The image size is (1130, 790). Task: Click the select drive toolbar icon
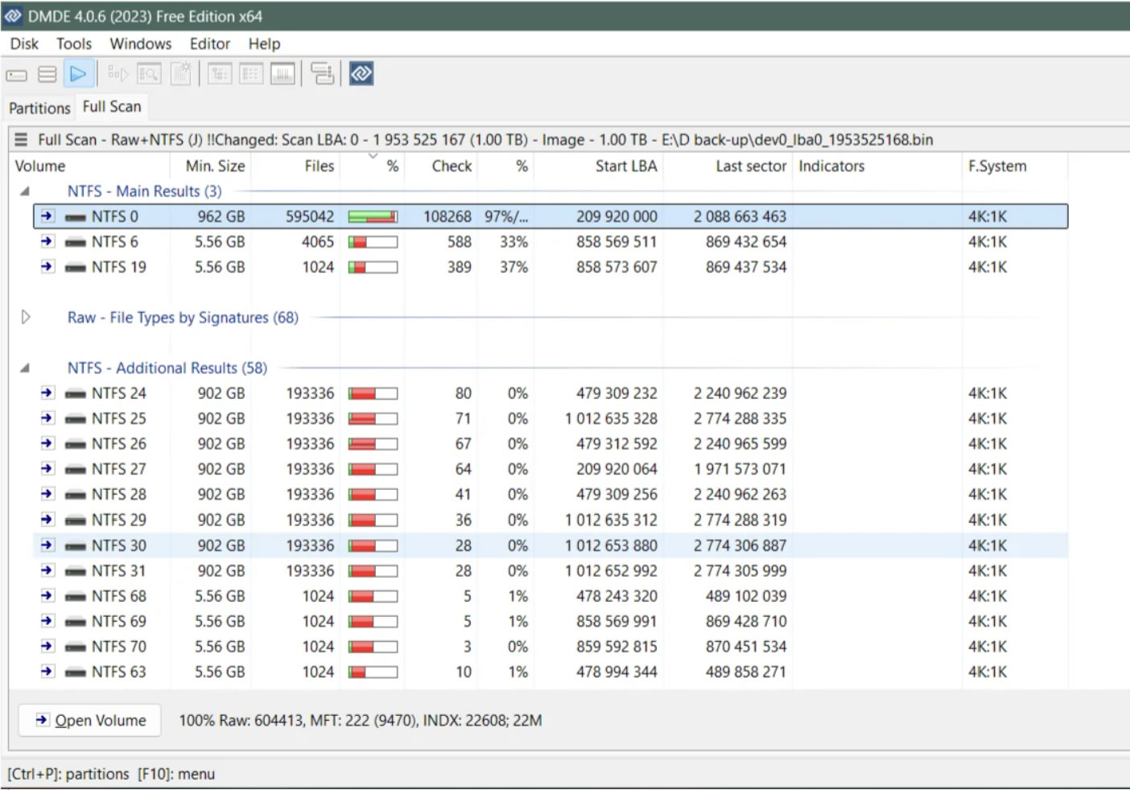coord(16,75)
